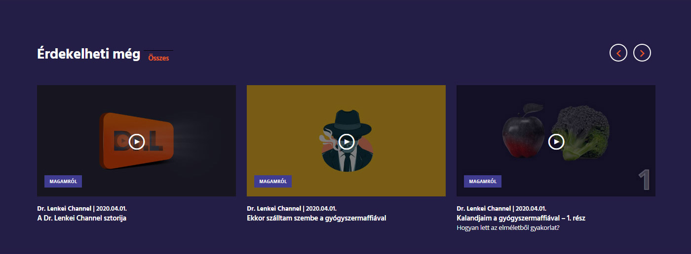Select MAGAMRÓL tag on the yellow thumbnail
Screen dimensions: 691x254
[273, 181]
